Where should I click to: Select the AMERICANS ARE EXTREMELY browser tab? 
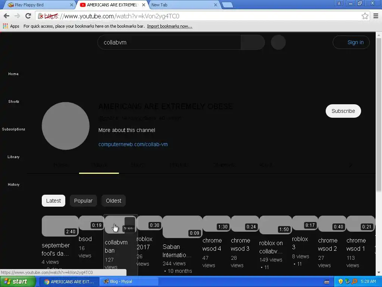pyautogui.click(x=112, y=5)
